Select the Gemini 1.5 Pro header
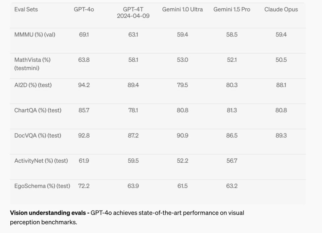The width and height of the screenshot is (322, 233). coord(232,9)
